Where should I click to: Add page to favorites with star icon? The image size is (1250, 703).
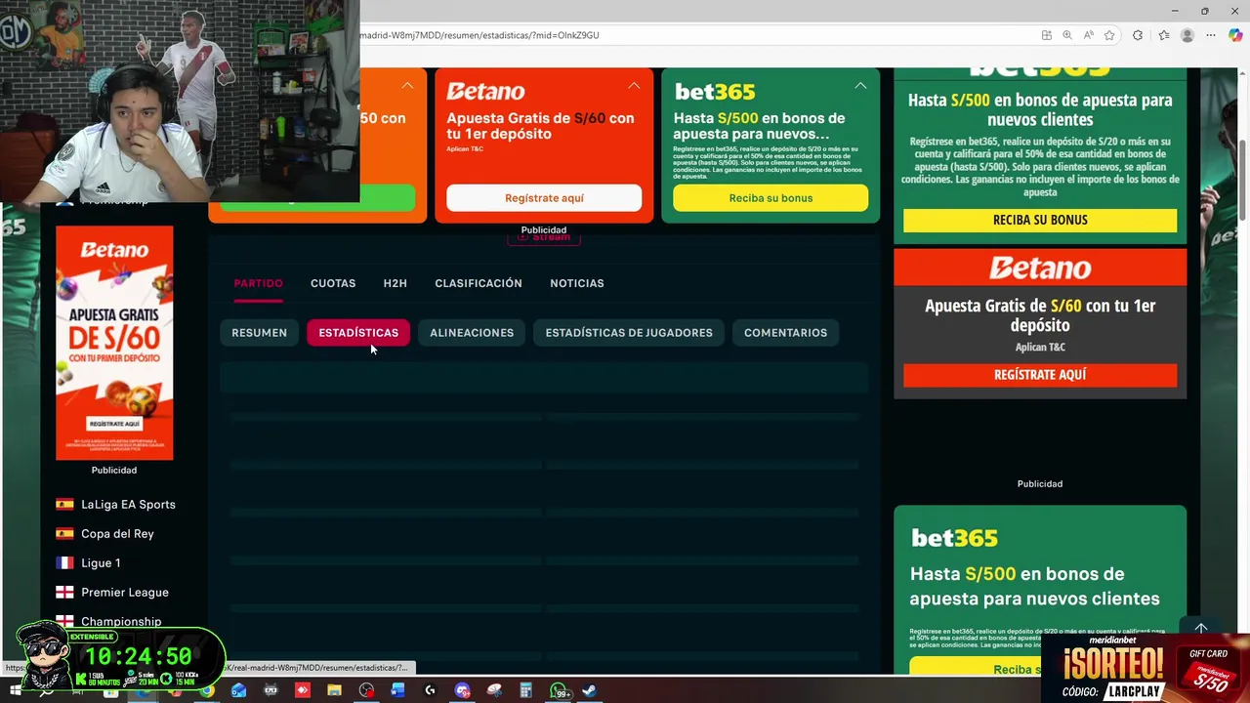(x=1109, y=35)
